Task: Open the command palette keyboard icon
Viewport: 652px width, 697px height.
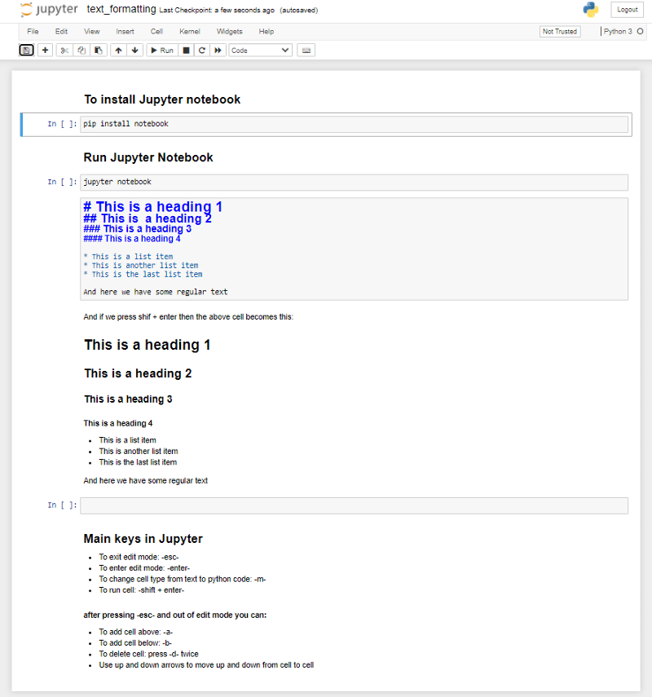Action: (x=306, y=51)
